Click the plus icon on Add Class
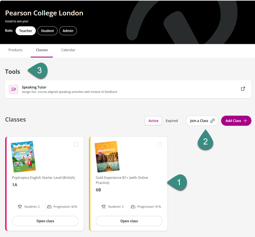Screen dimensions: 255x237 (x=245, y=121)
